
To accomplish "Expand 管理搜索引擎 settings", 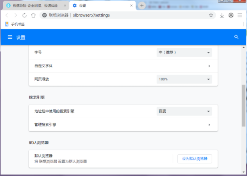I will [x=123, y=125].
